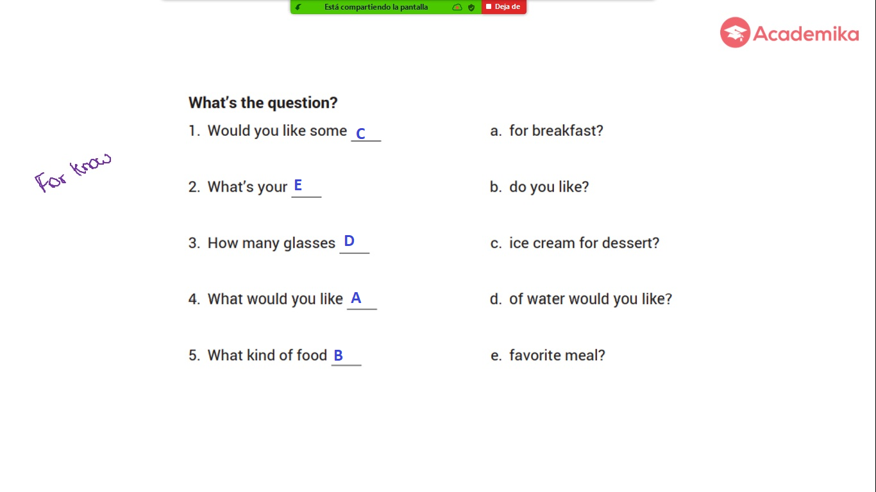Click the purple handwritten 'For know' annotation
The image size is (876, 492).
(x=73, y=172)
